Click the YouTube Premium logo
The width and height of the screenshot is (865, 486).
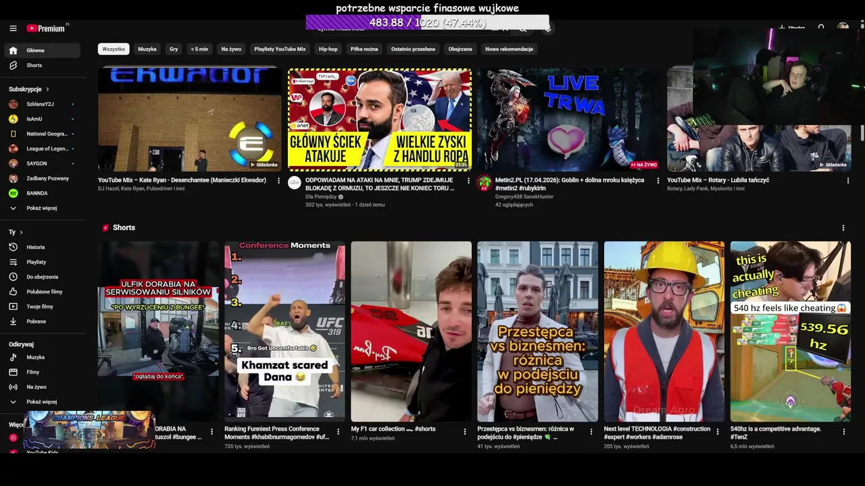tap(47, 28)
